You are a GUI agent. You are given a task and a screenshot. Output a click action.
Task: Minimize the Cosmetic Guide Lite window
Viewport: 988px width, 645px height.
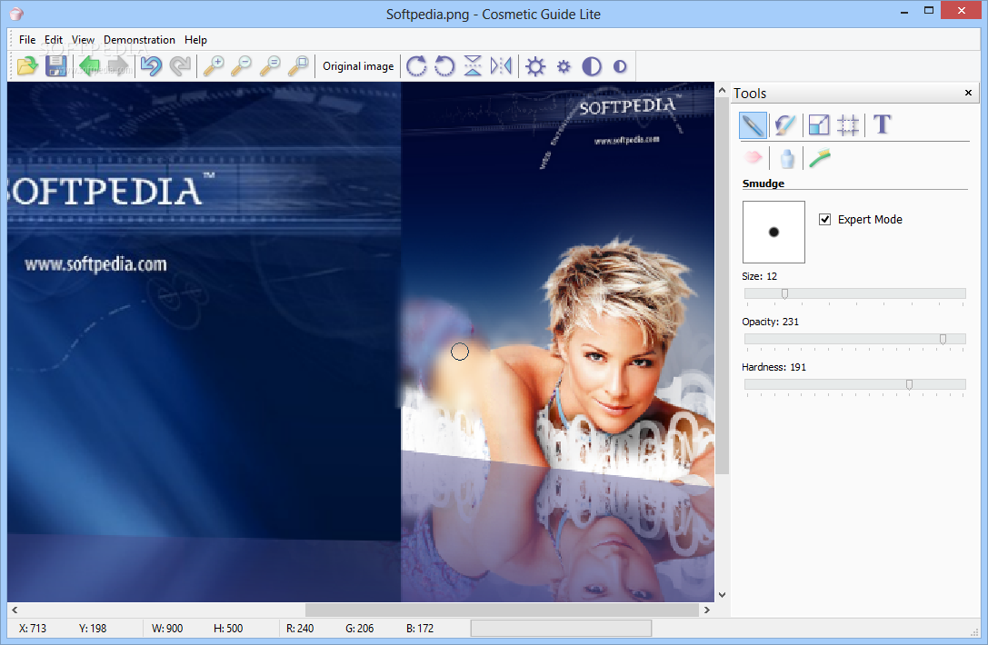point(904,11)
